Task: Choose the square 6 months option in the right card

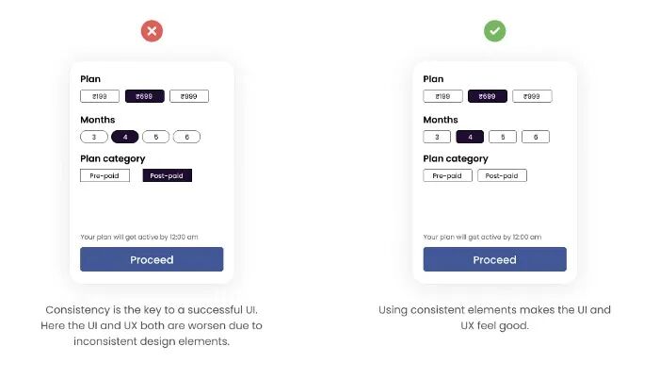Action: 536,137
